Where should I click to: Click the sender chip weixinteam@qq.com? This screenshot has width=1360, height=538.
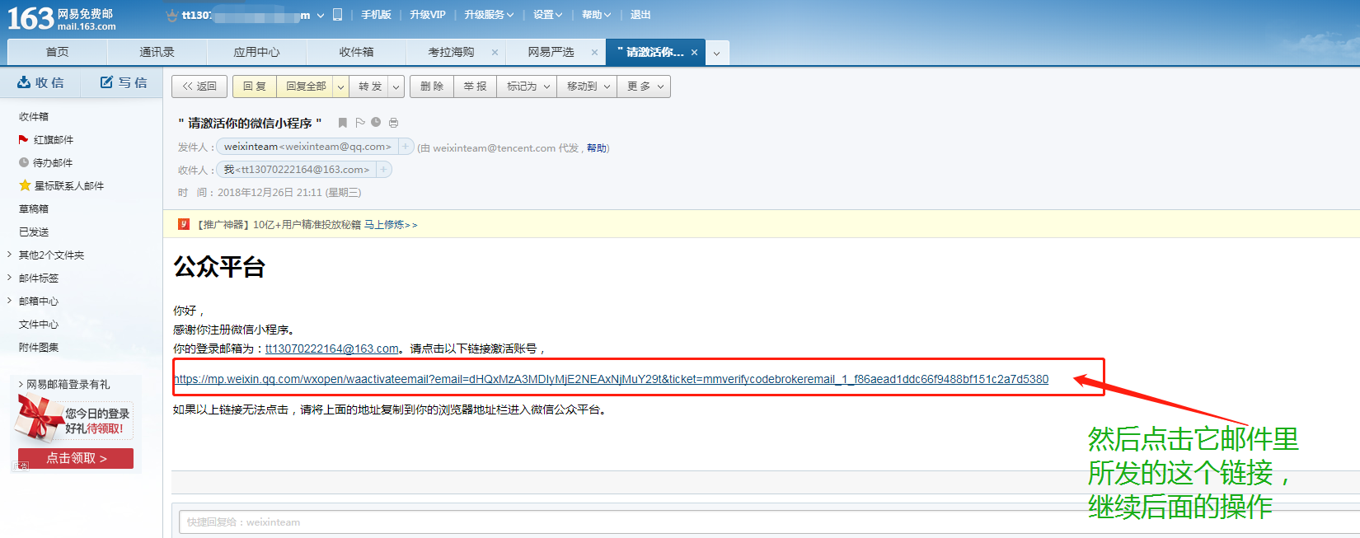point(307,146)
